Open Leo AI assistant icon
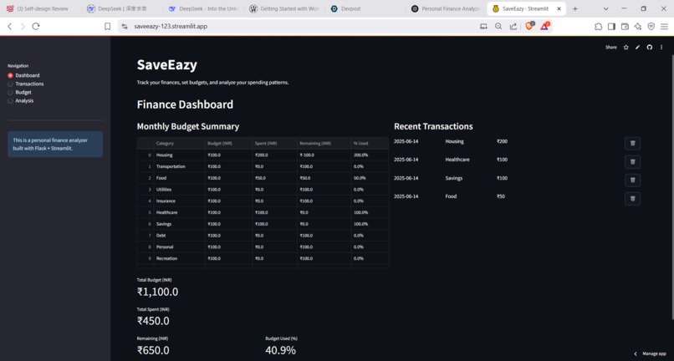 point(638,26)
